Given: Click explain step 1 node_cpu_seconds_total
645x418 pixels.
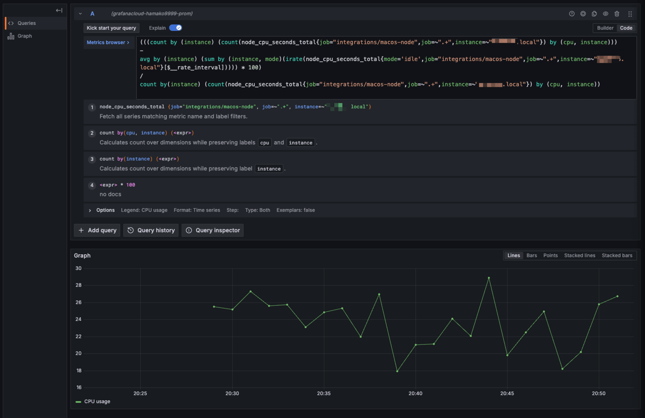Looking at the screenshot, I should pyautogui.click(x=360, y=111).
